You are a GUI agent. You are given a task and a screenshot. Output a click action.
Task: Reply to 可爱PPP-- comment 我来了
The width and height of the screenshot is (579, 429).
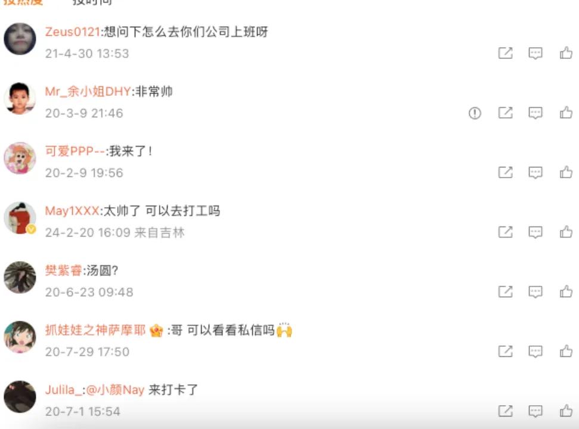click(535, 173)
